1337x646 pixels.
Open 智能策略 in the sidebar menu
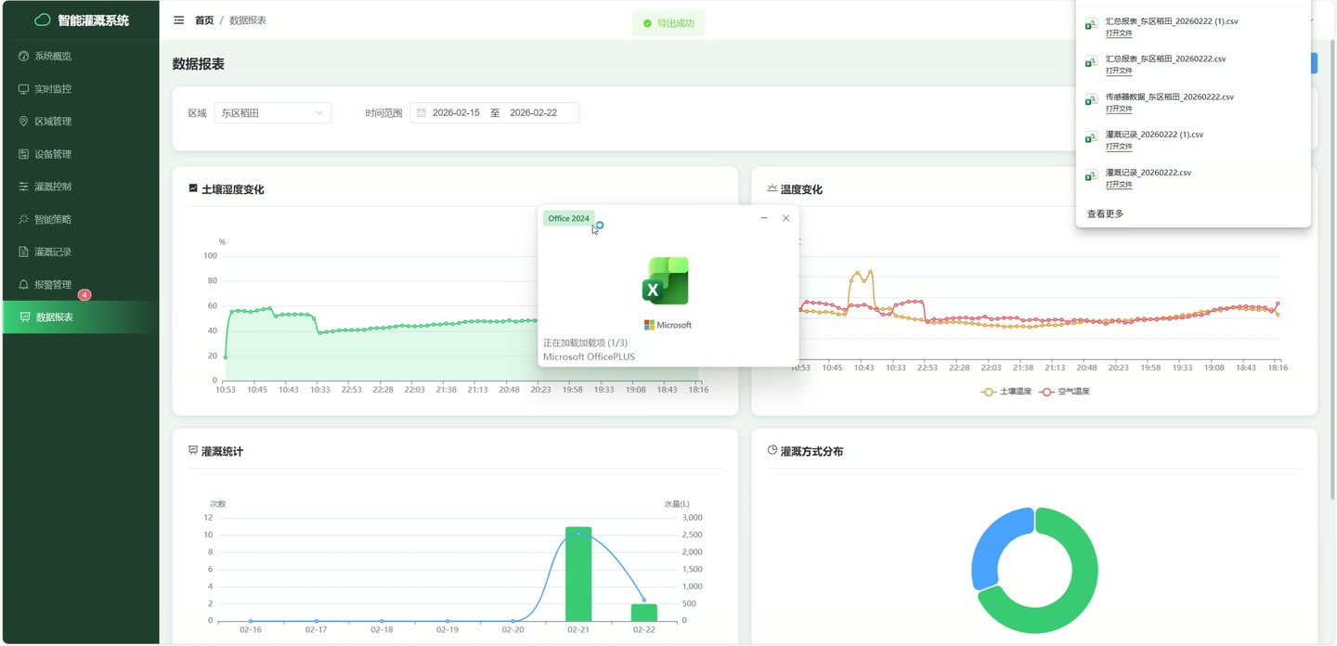80,219
